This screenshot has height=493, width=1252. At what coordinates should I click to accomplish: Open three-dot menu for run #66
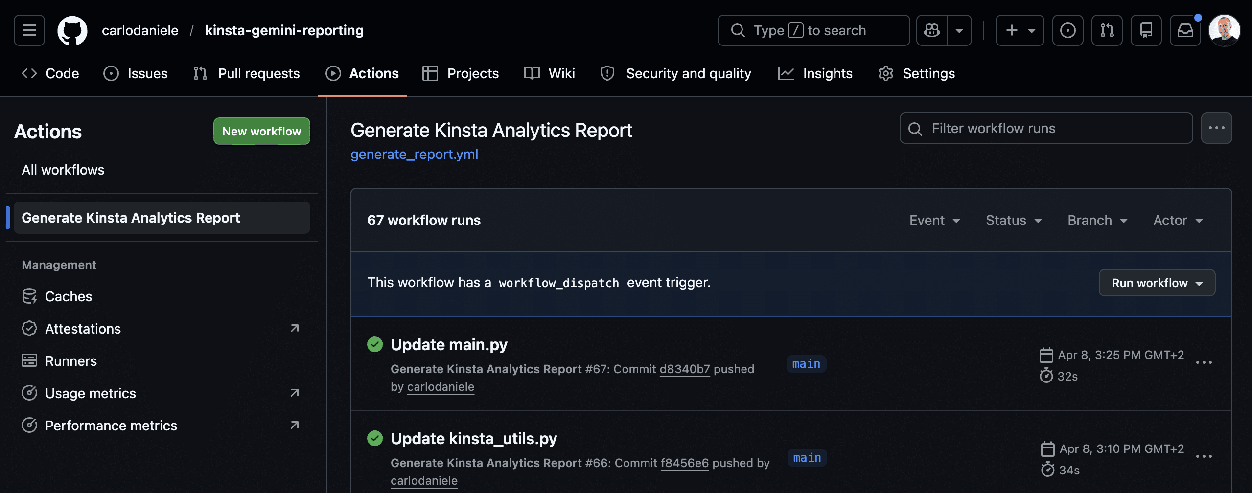coord(1204,456)
